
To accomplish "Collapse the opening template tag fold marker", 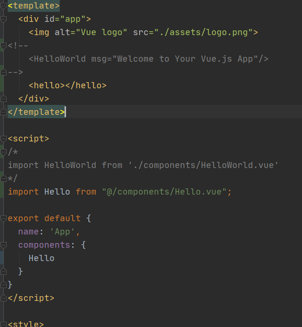I will point(4,6).
